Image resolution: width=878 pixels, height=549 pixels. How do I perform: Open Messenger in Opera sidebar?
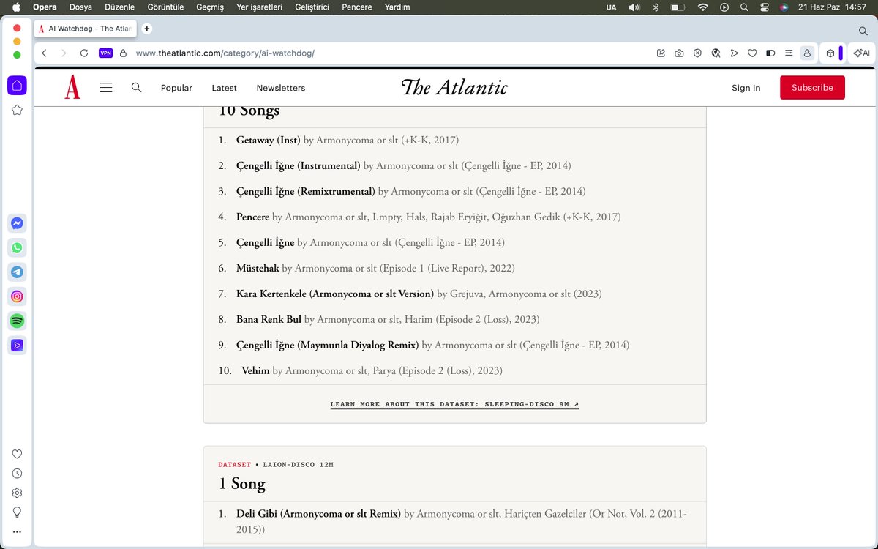click(x=17, y=224)
